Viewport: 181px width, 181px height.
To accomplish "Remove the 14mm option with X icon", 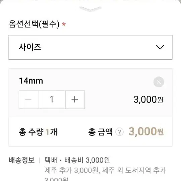I will tap(159, 82).
